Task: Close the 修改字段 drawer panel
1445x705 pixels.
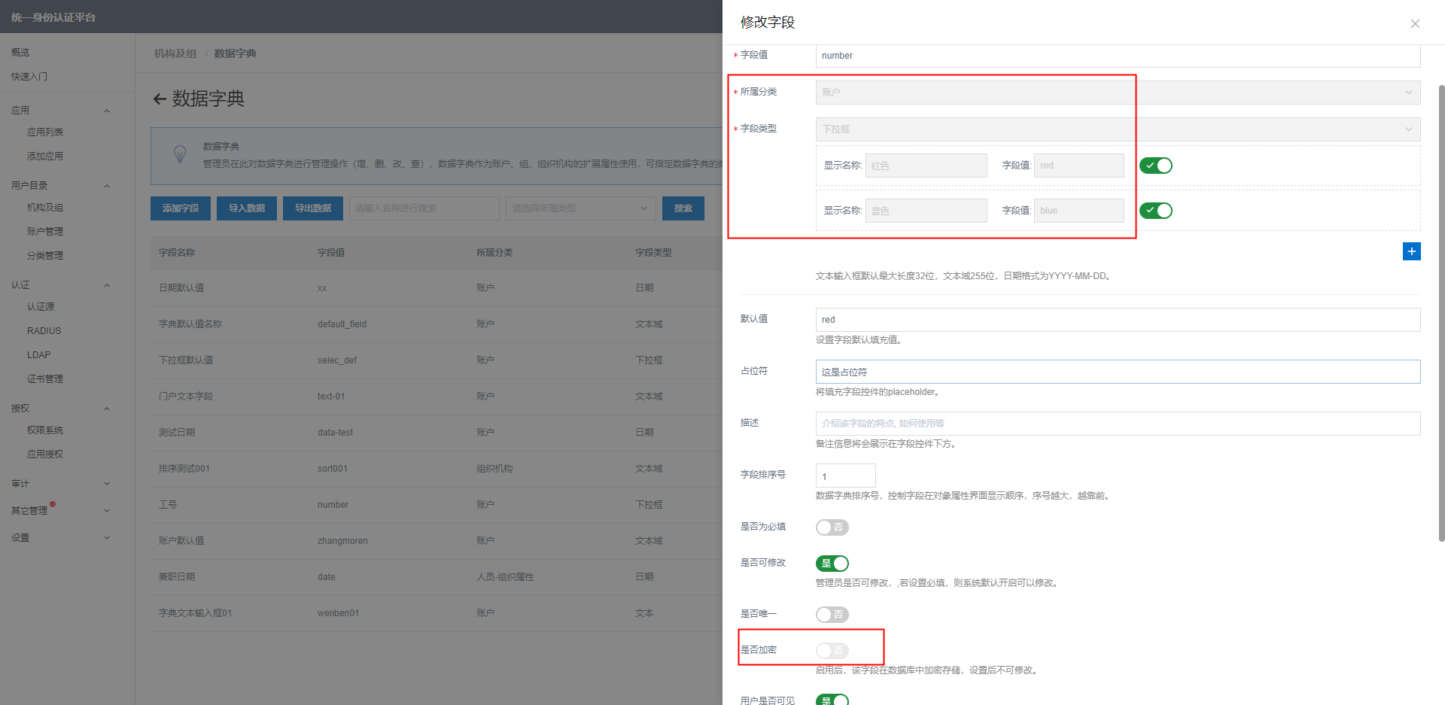Action: point(1415,23)
